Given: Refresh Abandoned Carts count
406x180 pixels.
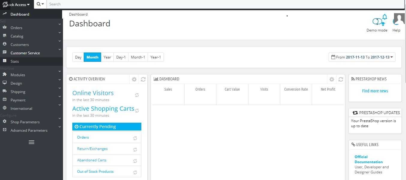Looking at the screenshot, I should pyautogui.click(x=135, y=161).
